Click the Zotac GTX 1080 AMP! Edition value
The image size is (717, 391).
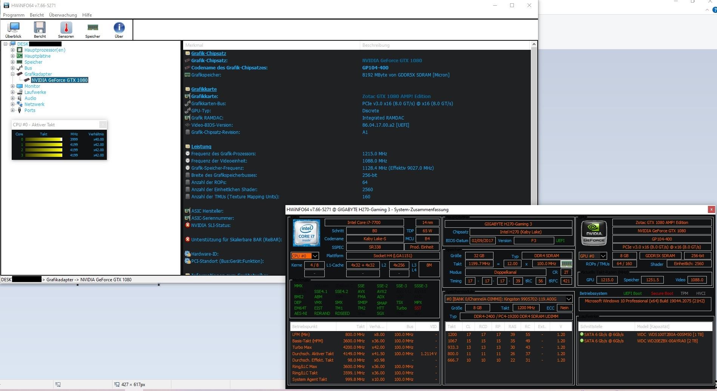tap(396, 97)
